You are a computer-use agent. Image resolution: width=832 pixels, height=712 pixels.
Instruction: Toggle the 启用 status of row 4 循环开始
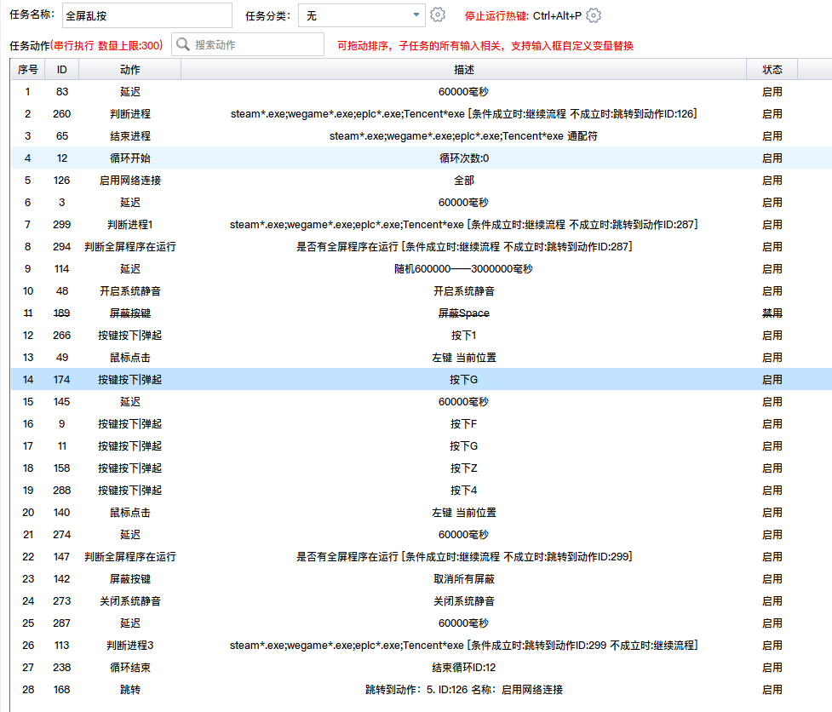(x=772, y=158)
